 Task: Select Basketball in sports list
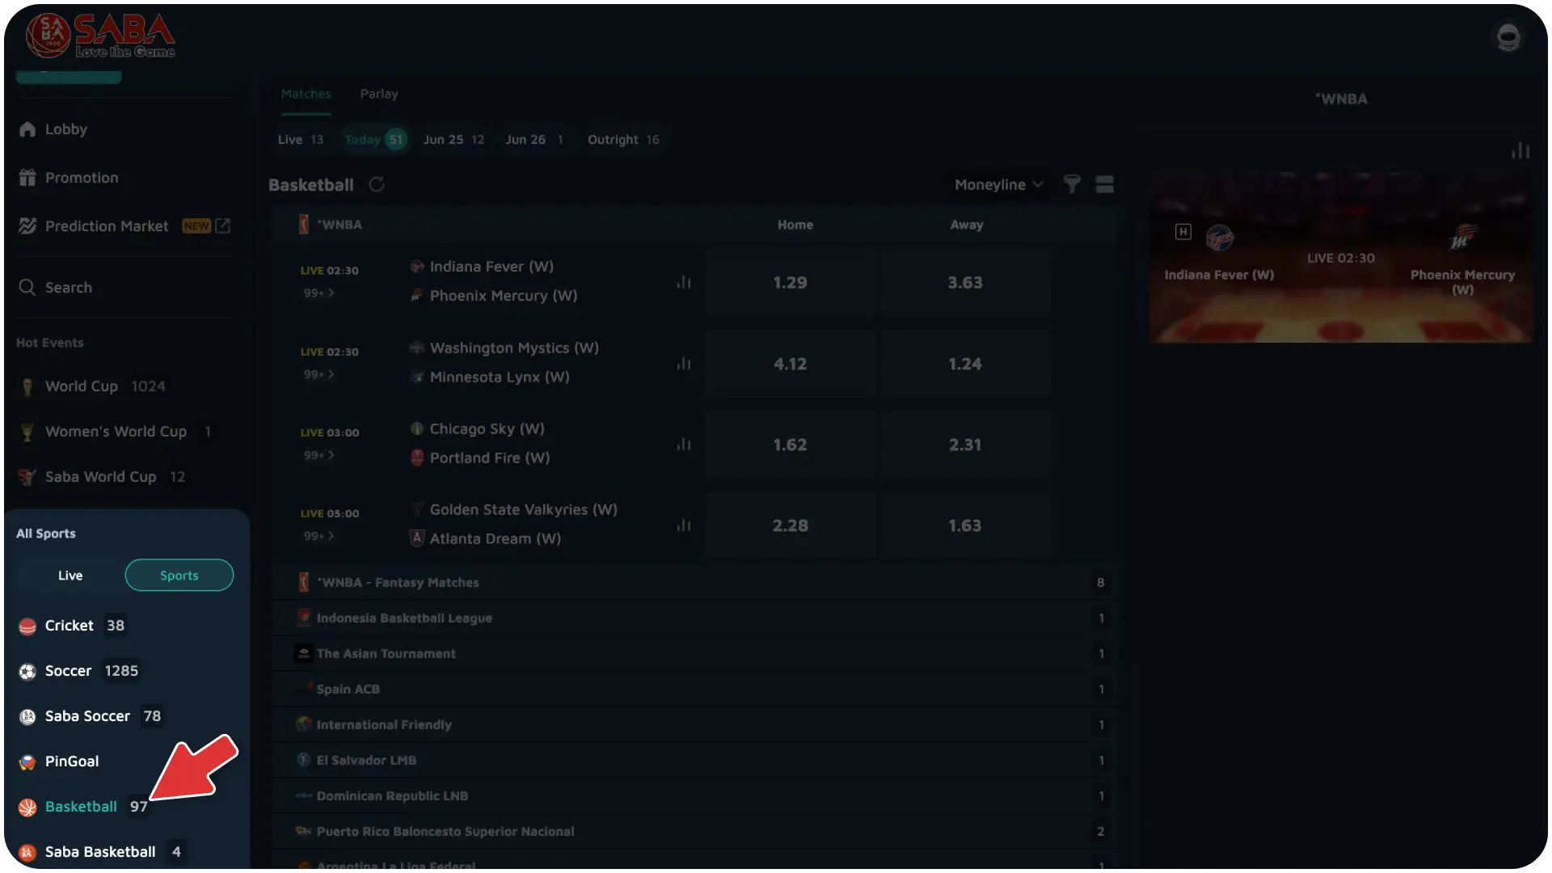(x=82, y=807)
